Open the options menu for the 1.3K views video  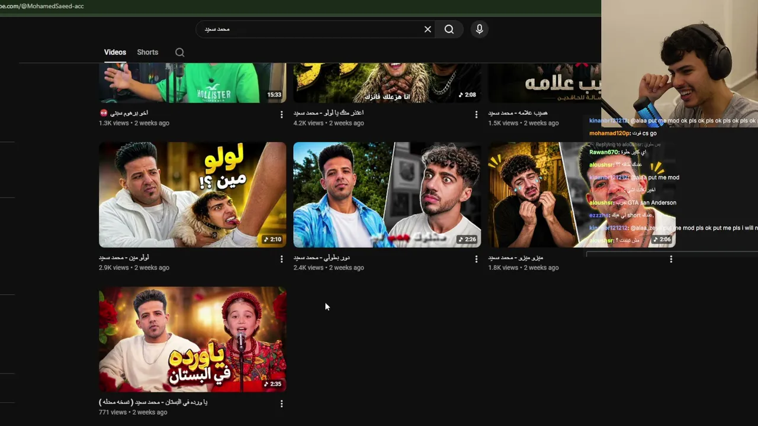(281, 114)
